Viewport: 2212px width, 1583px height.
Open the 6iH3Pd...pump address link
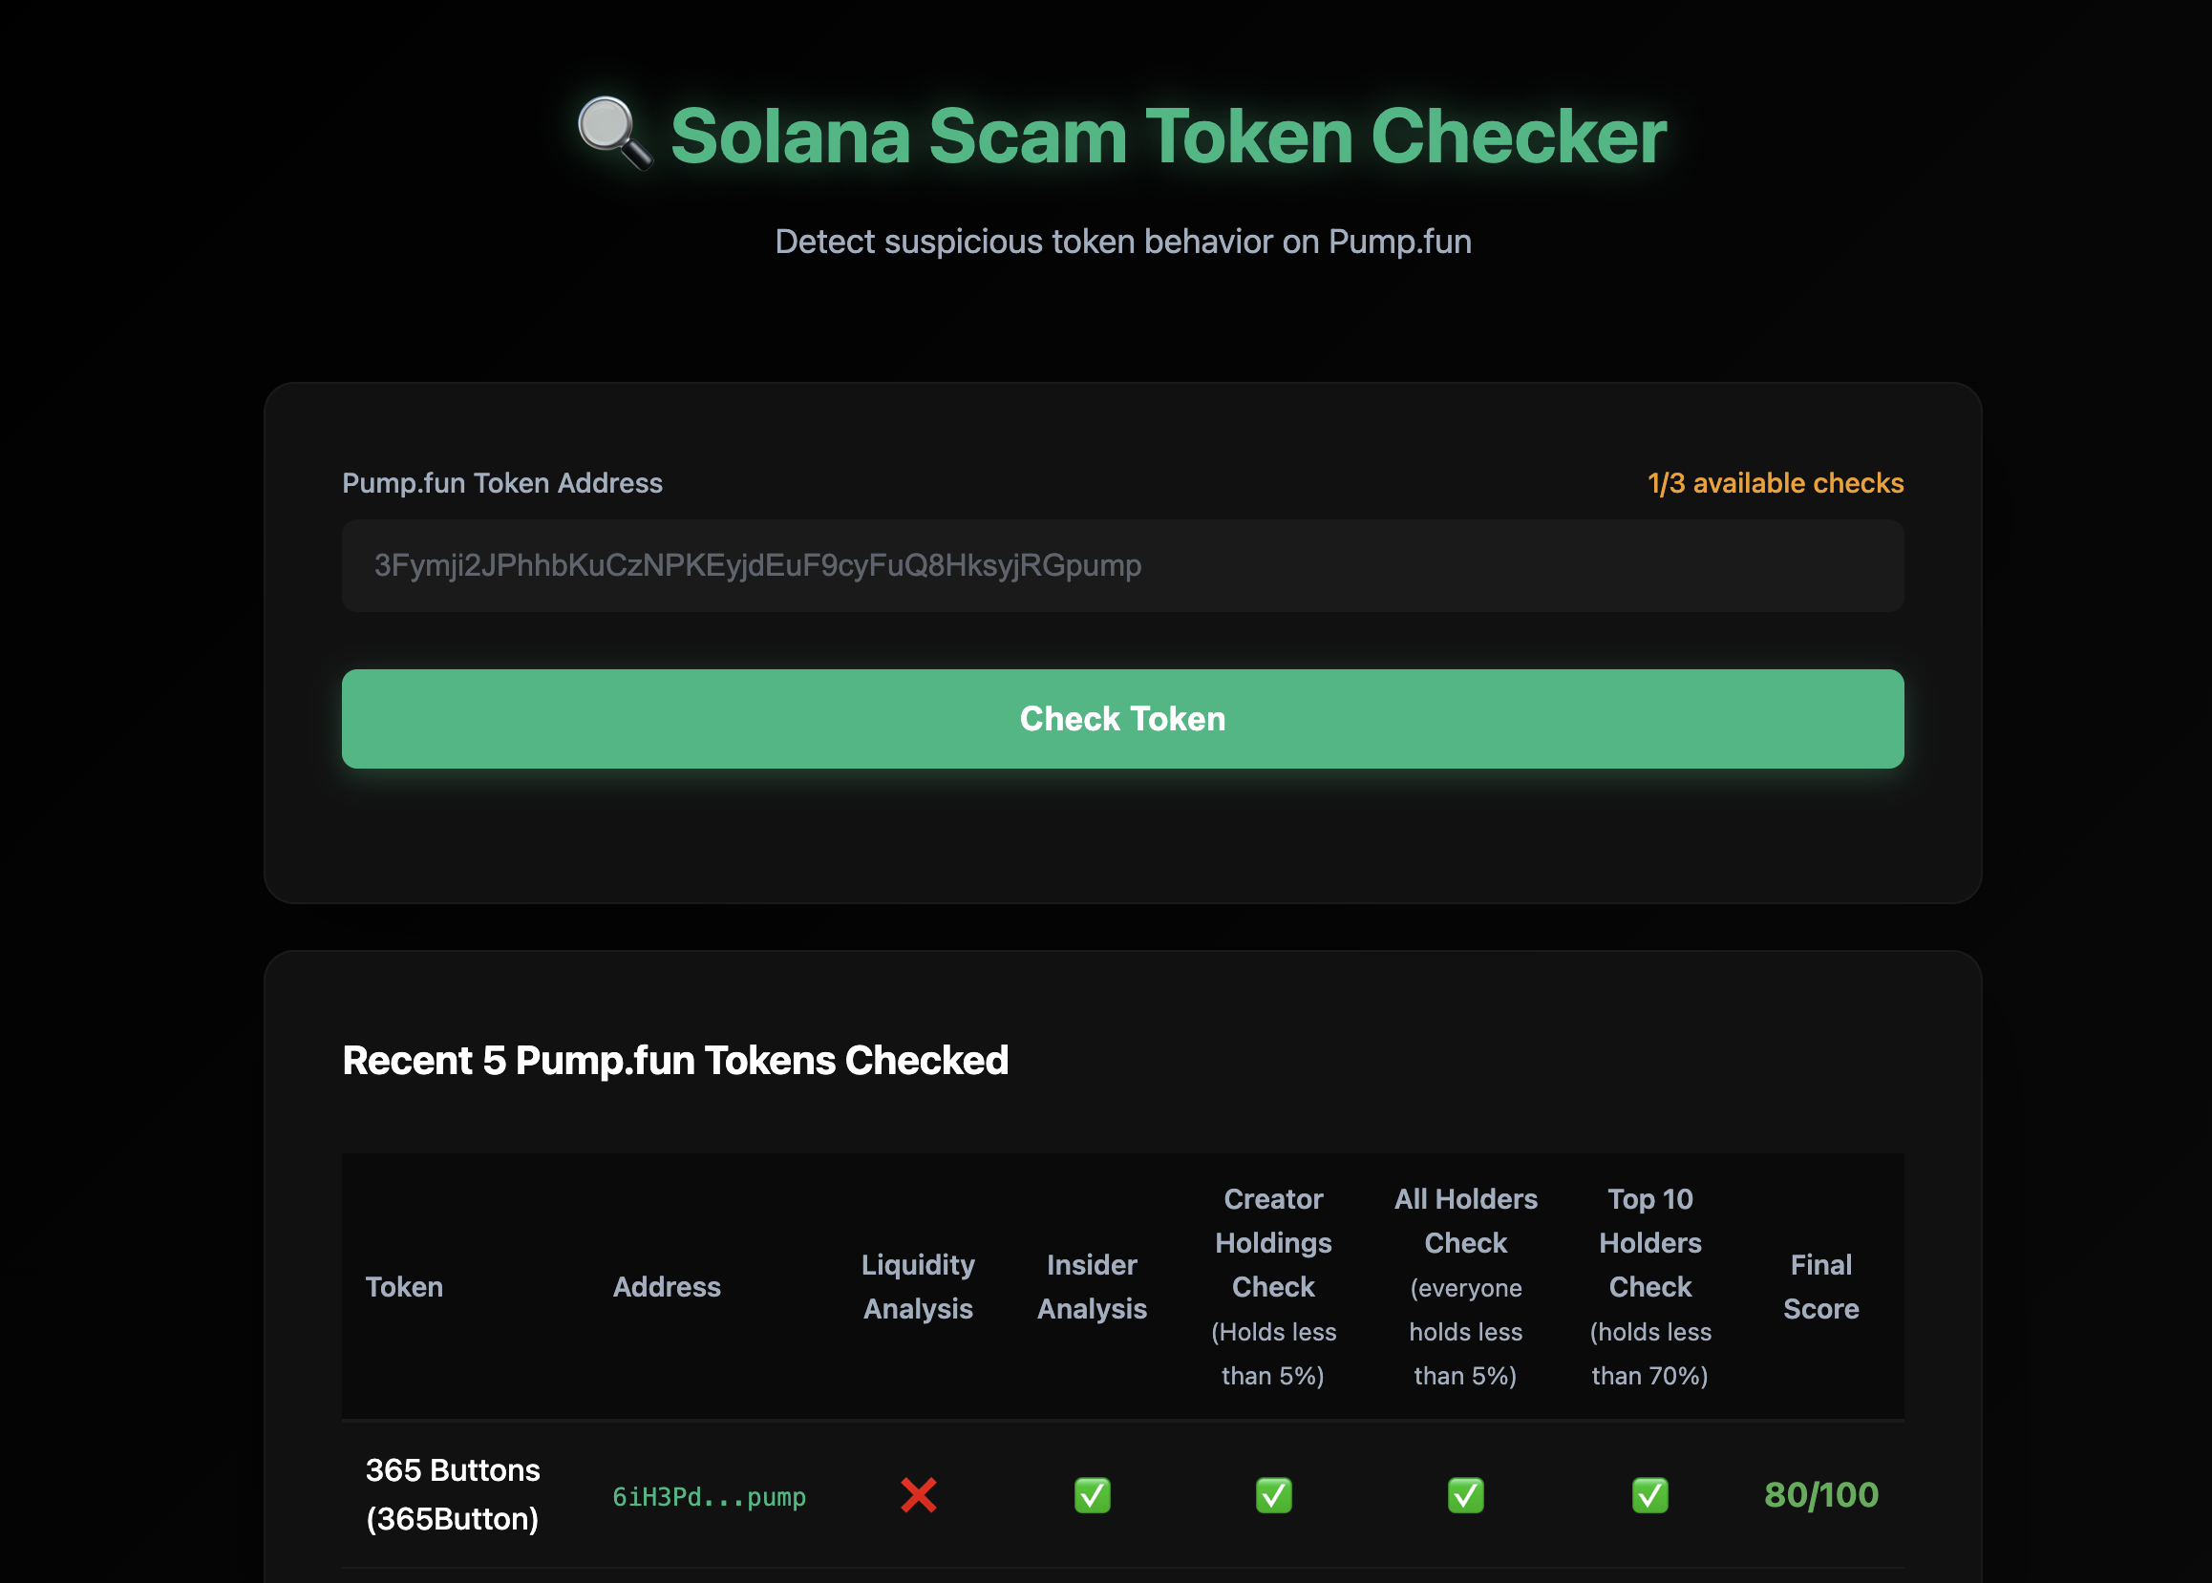(709, 1496)
